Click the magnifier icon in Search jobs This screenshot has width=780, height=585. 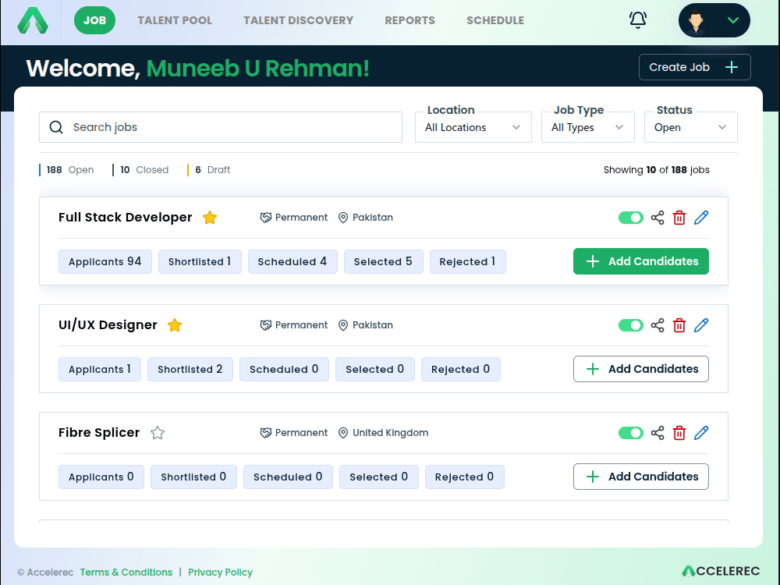[x=56, y=127]
